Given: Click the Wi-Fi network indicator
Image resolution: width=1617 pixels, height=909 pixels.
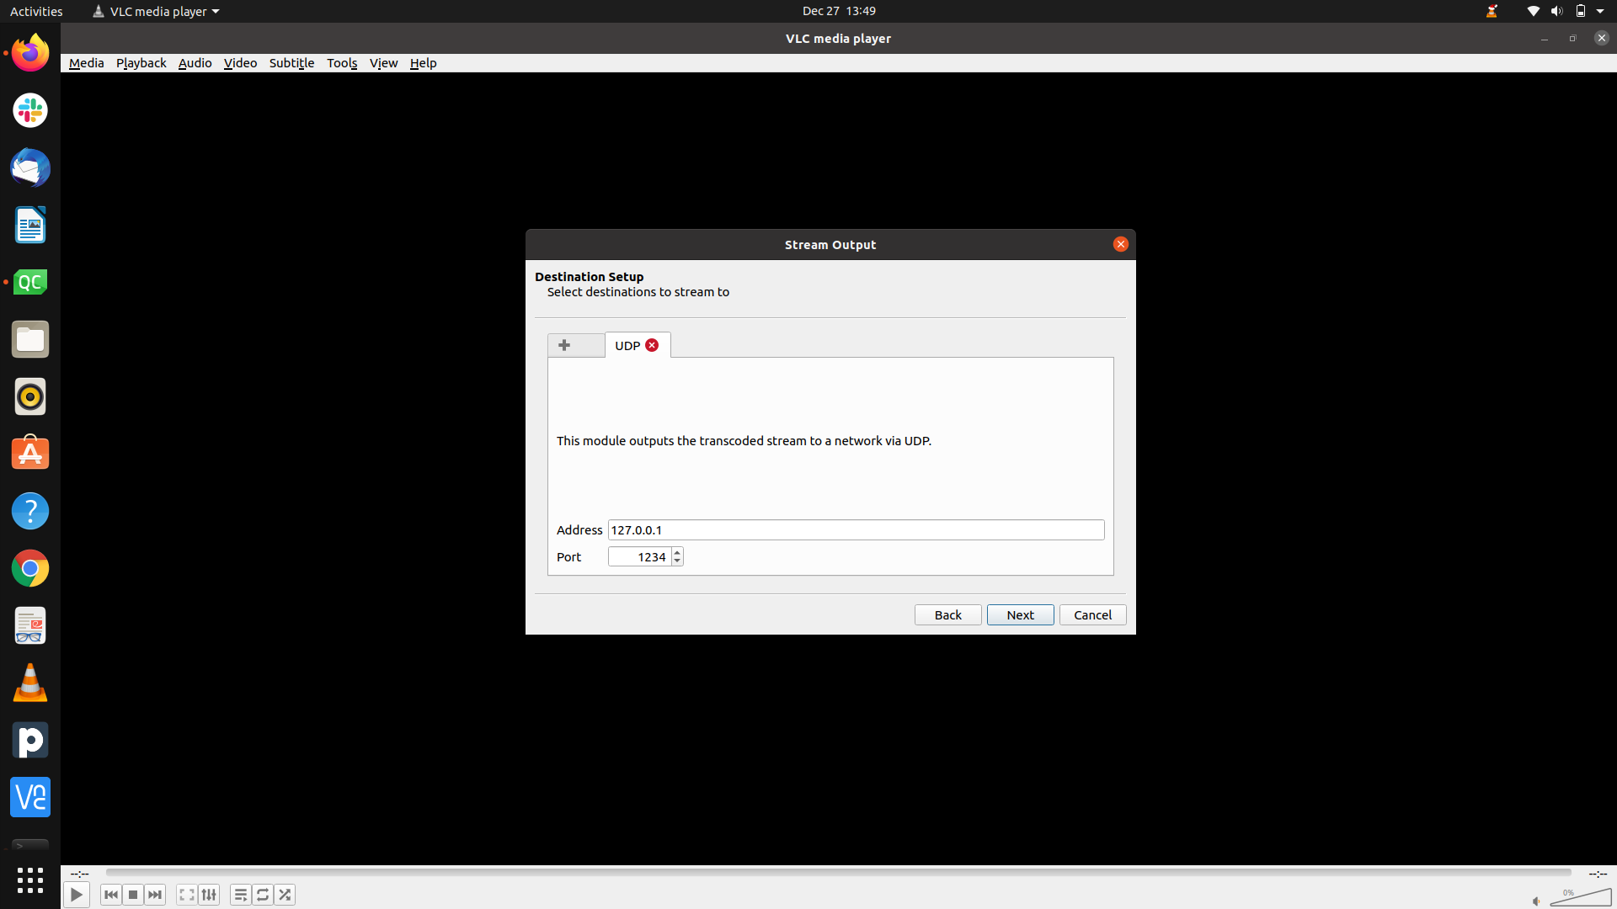Looking at the screenshot, I should click(x=1533, y=11).
